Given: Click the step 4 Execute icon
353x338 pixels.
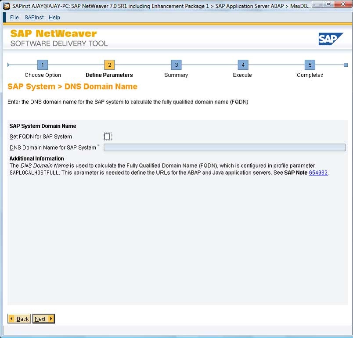Looking at the screenshot, I should point(243,65).
